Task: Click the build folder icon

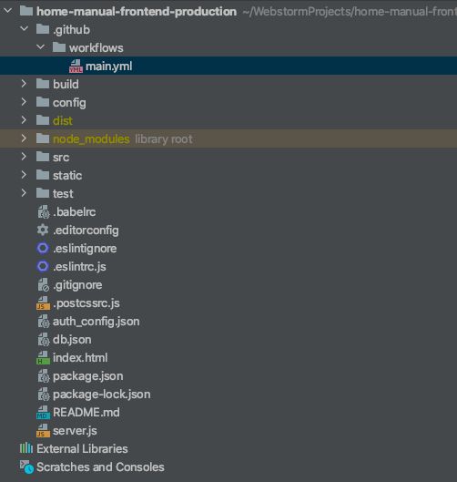Action: tap(43, 84)
